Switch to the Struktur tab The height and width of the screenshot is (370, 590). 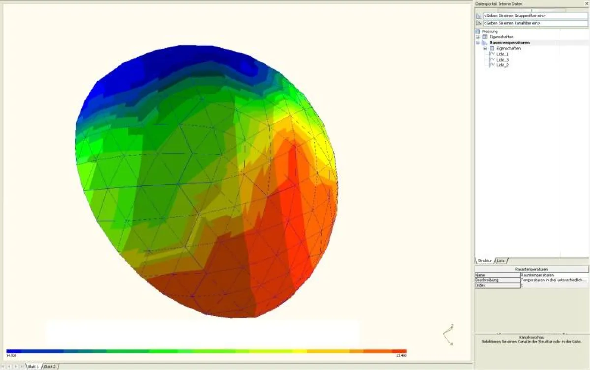485,261
